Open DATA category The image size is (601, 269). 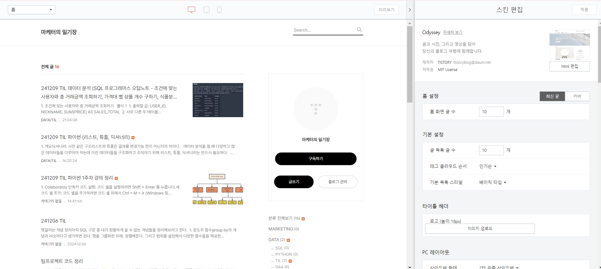pos(277,240)
